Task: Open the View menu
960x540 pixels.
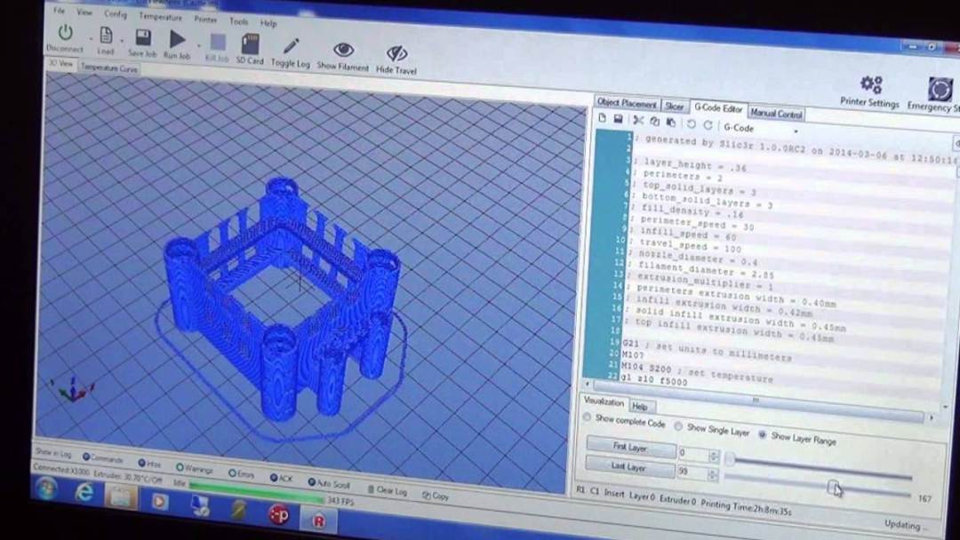Action: 84,12
